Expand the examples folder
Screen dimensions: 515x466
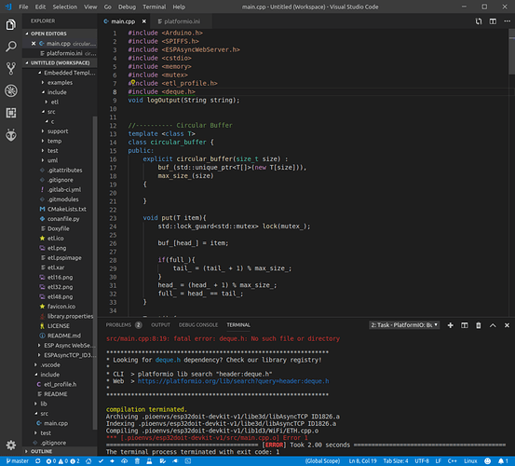point(61,83)
